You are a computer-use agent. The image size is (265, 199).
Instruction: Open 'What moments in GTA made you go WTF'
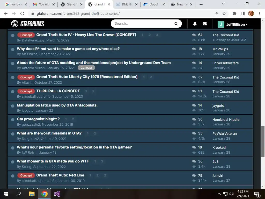(x=53, y=161)
